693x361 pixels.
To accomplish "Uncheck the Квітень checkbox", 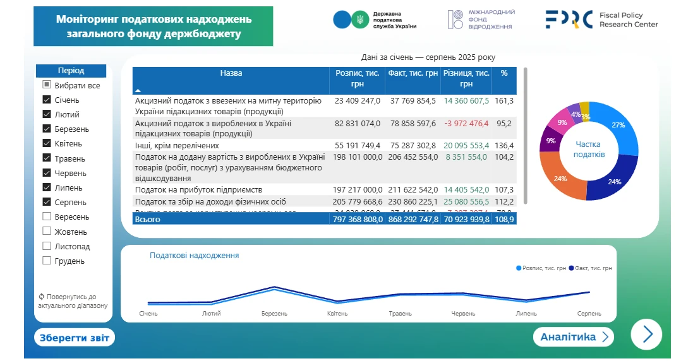I will click(46, 143).
